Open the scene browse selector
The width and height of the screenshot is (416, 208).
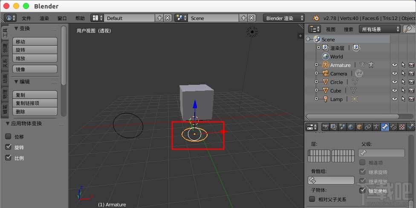pos(181,18)
